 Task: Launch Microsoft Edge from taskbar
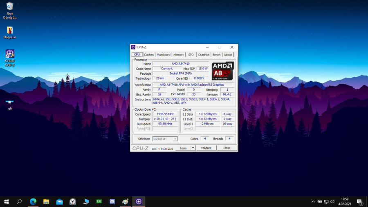[x=33, y=202]
